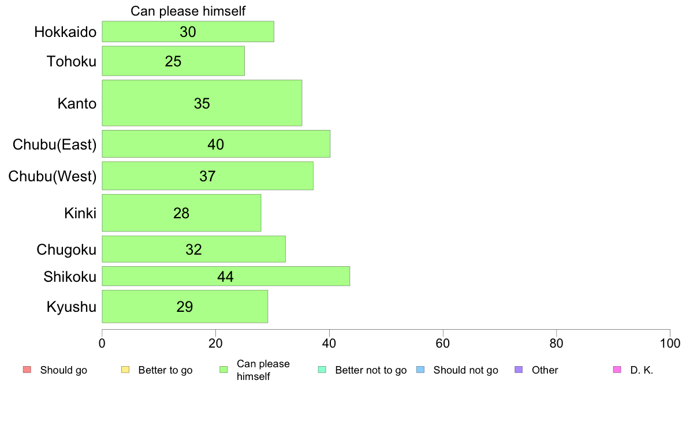Select the Tohoku bar showing 25
Image resolution: width=686 pixels, height=425 pixels.
coord(173,61)
